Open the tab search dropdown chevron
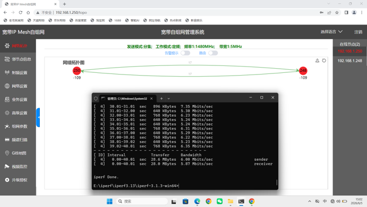Screen dimensions: 367x207 pyautogui.click(x=329, y=4)
